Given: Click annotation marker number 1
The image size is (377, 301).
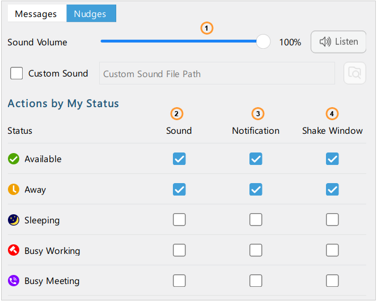Looking at the screenshot, I should (x=206, y=28).
